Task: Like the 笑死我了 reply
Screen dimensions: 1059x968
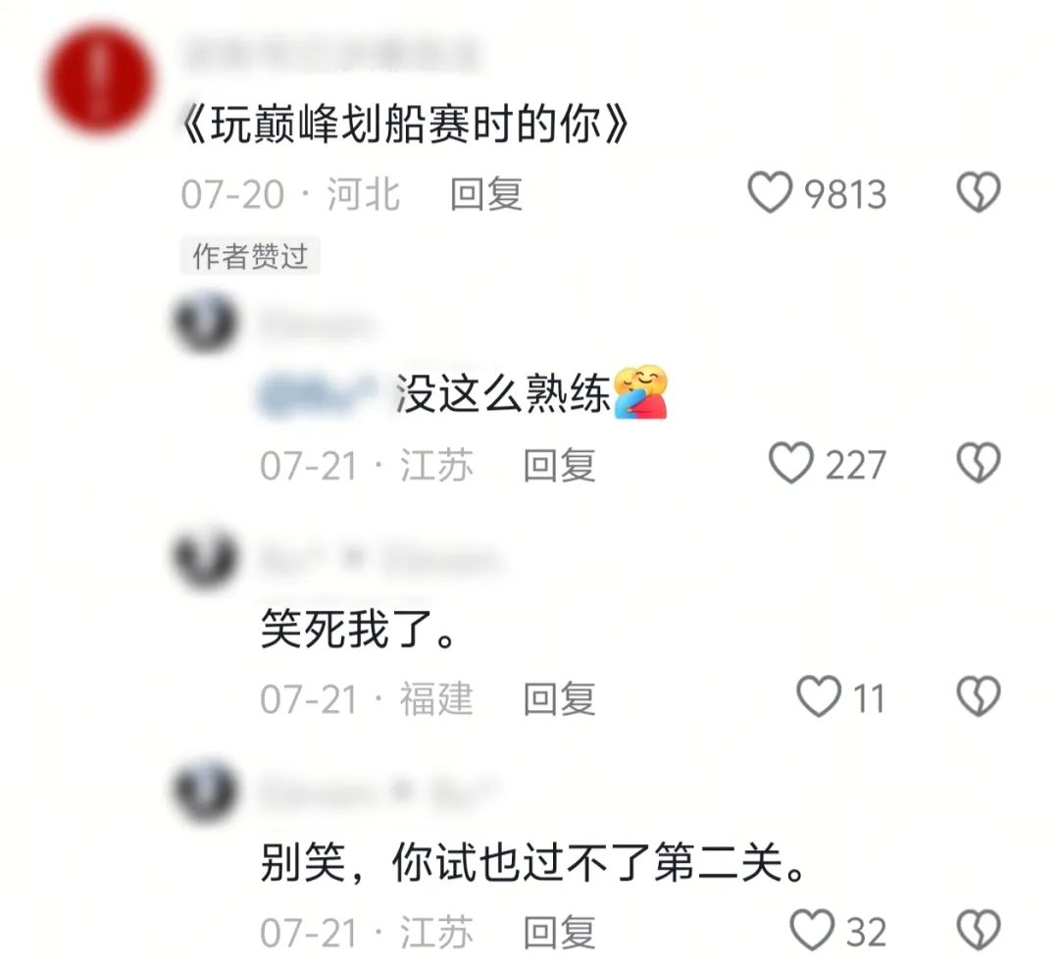Action: pos(819,696)
